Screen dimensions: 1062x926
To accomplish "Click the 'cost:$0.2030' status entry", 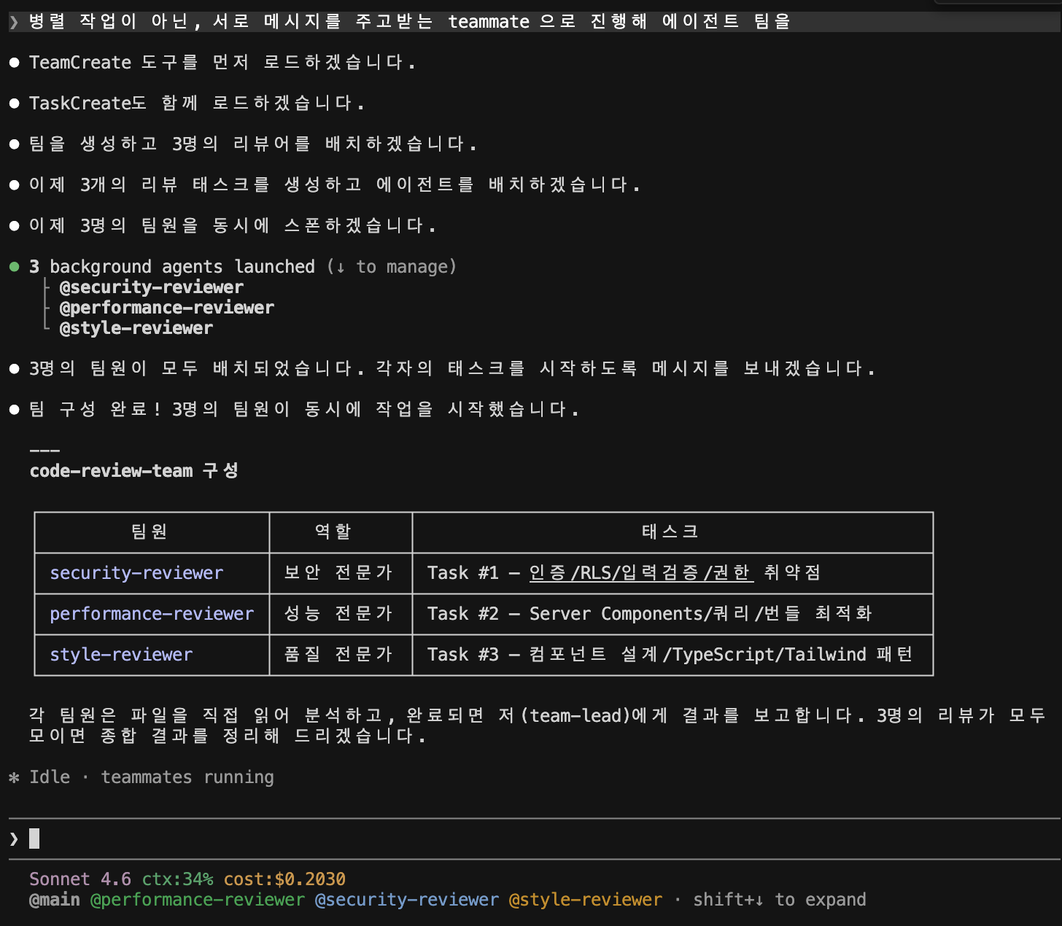I will point(284,879).
